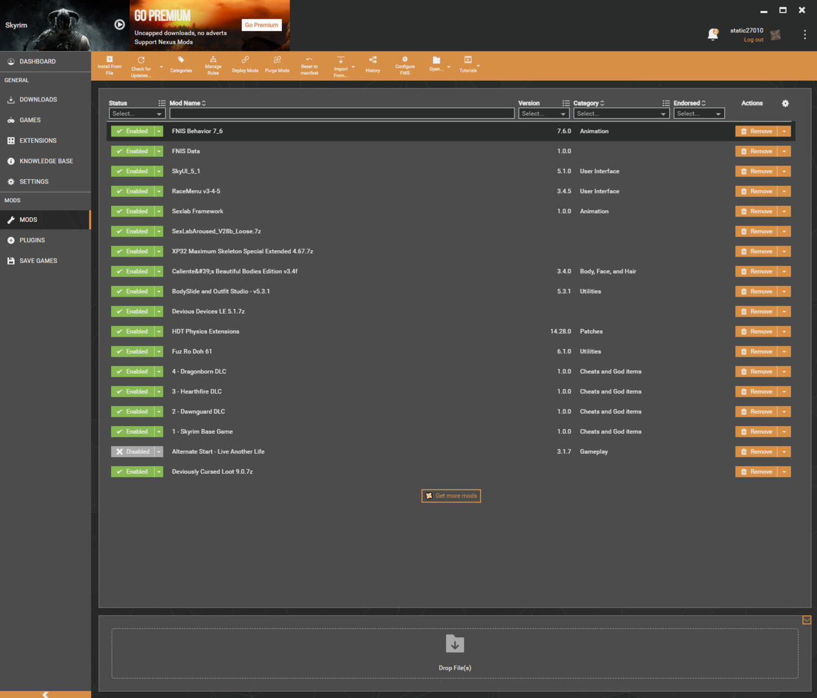
Task: Sort by the Endorsed column header
Action: coord(690,103)
